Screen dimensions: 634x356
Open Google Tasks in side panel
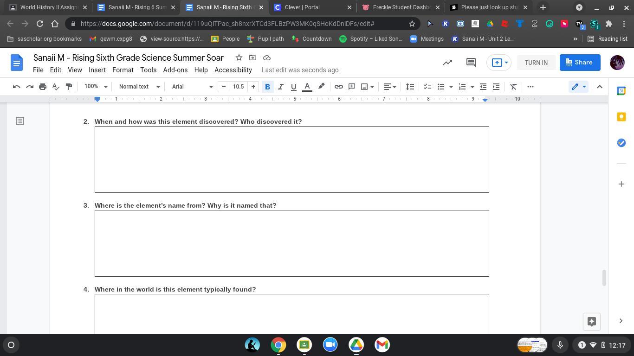pyautogui.click(x=621, y=143)
